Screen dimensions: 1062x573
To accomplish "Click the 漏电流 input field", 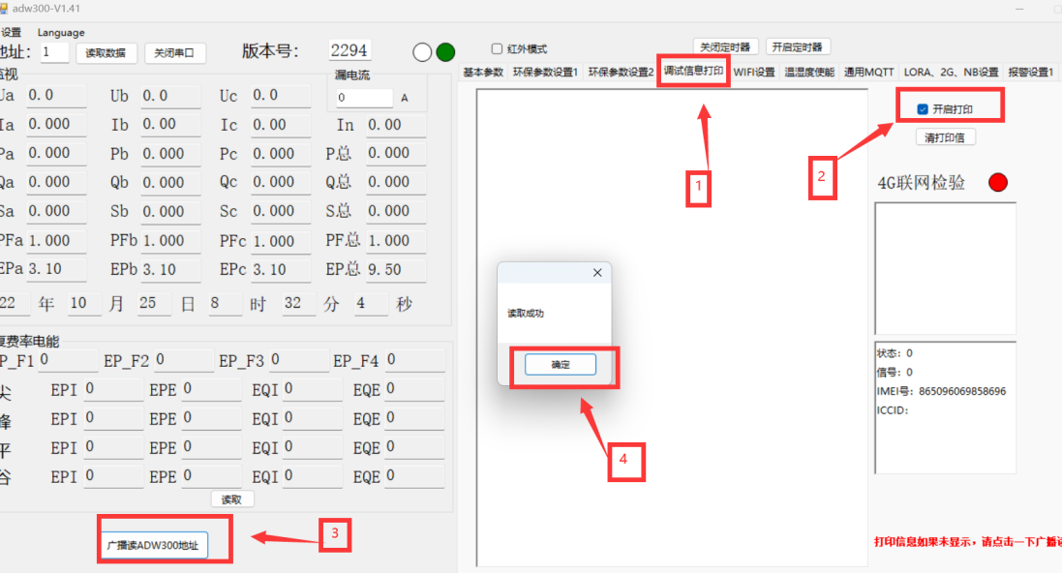I will tap(364, 98).
